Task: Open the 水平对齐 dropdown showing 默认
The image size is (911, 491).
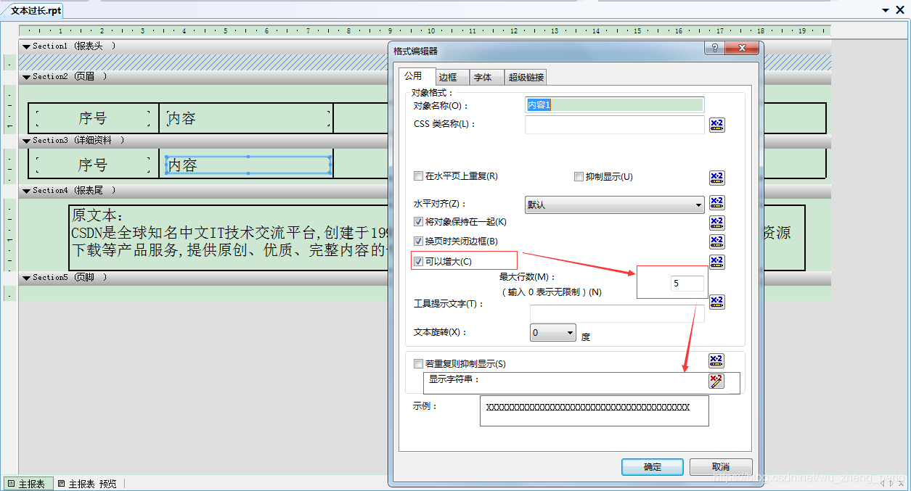Action: tap(614, 205)
